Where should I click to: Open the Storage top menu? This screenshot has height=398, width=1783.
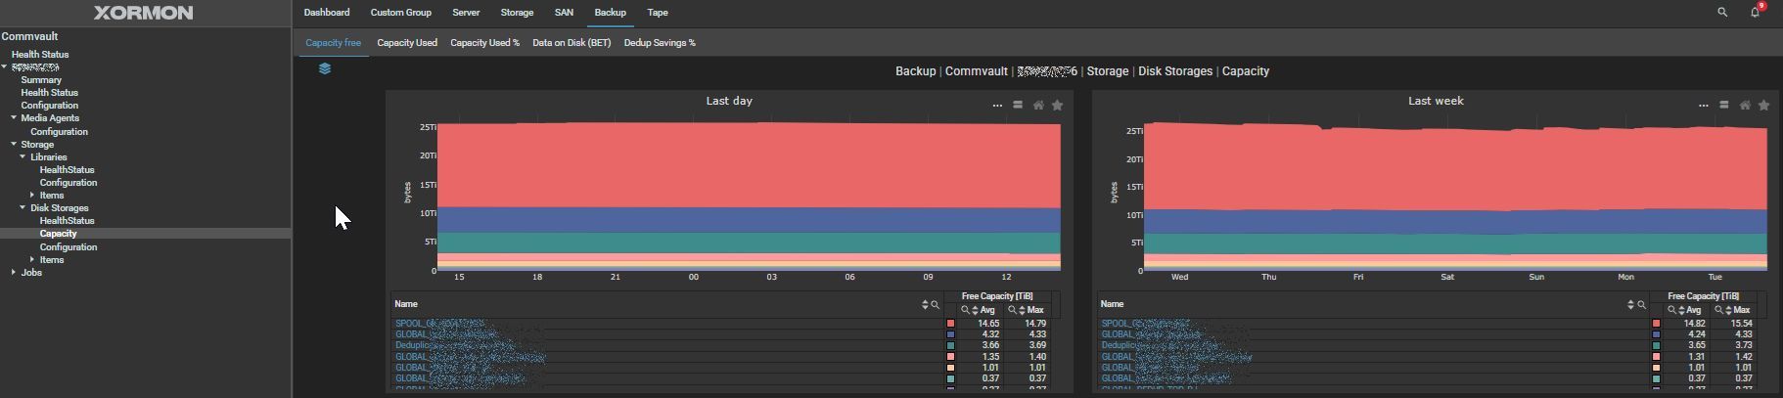[x=517, y=13]
